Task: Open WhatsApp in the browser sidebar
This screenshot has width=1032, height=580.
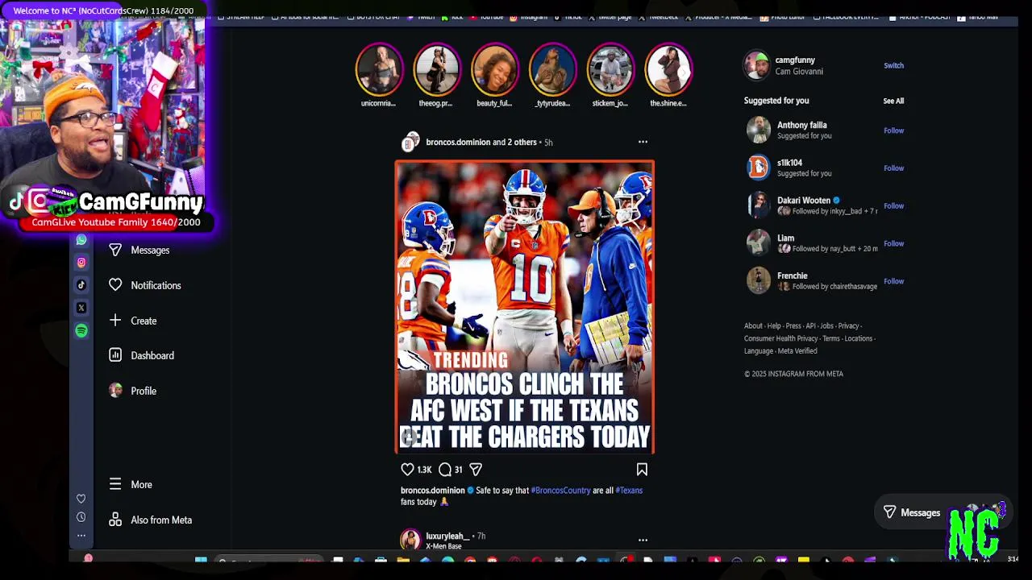Action: point(81,240)
